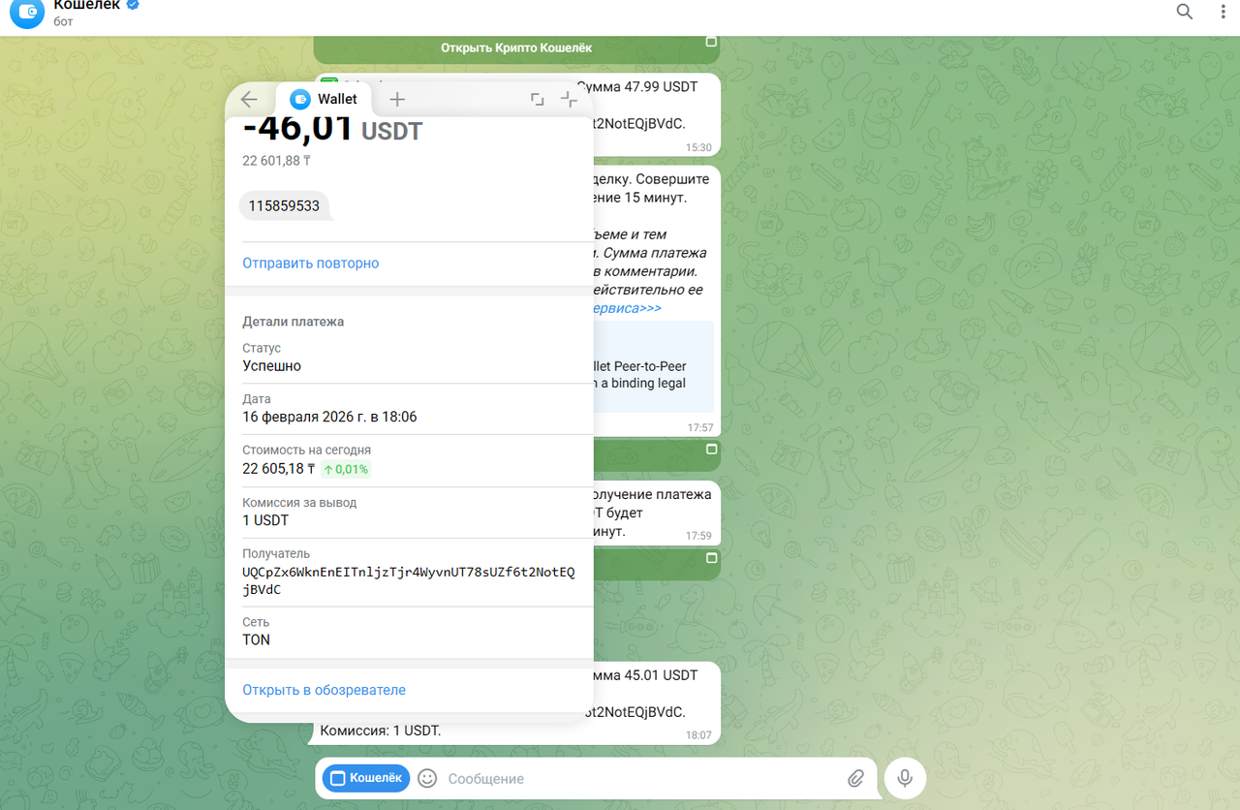
Task: Go back using the Wallet panel arrow
Action: (x=249, y=99)
